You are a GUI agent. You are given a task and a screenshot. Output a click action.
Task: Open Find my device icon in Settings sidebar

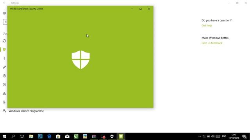4,93
